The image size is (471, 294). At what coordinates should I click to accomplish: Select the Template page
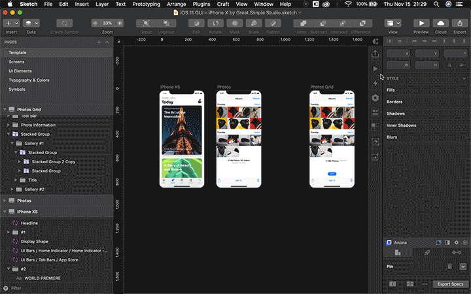tap(57, 52)
